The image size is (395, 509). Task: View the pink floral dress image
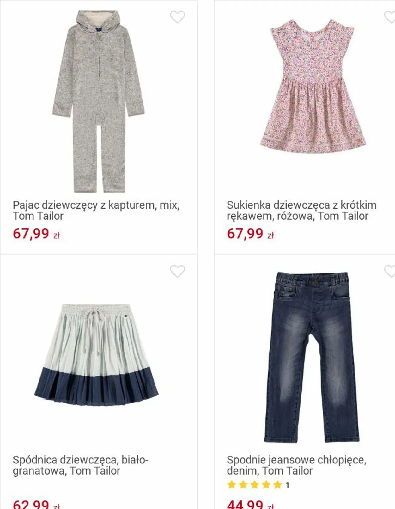313,87
